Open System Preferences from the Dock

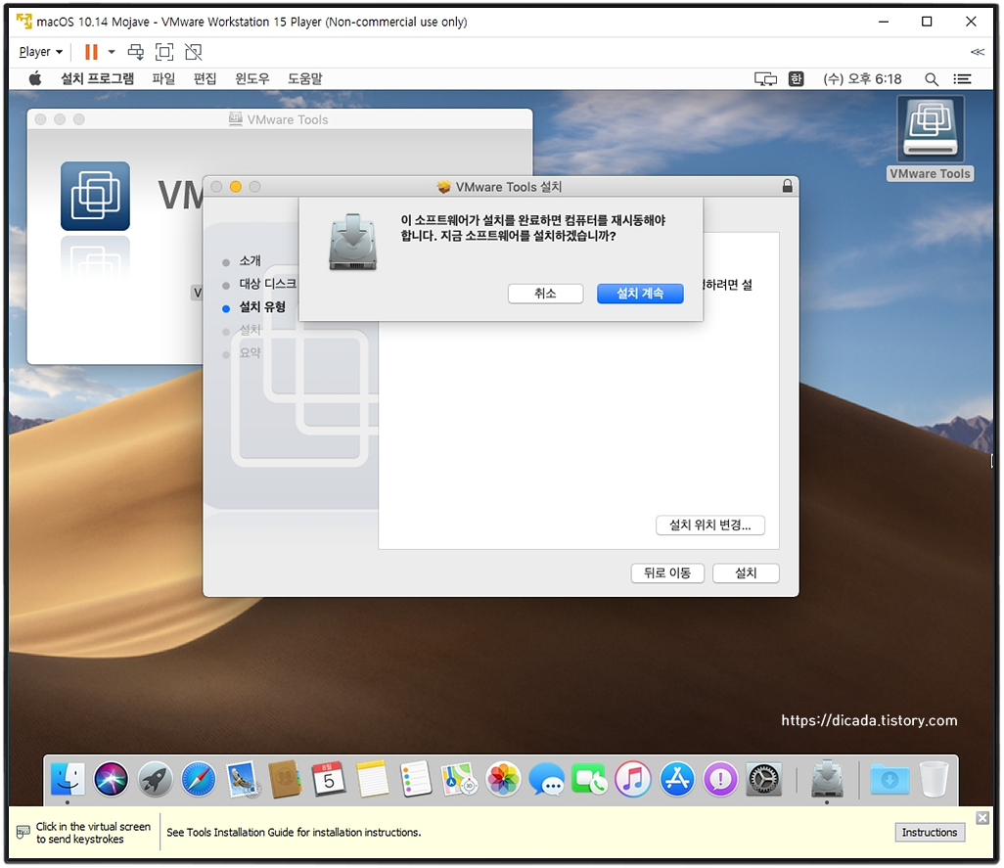pyautogui.click(x=764, y=779)
